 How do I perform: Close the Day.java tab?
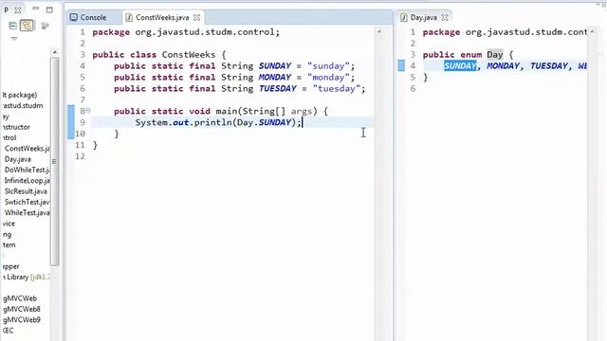pos(445,17)
